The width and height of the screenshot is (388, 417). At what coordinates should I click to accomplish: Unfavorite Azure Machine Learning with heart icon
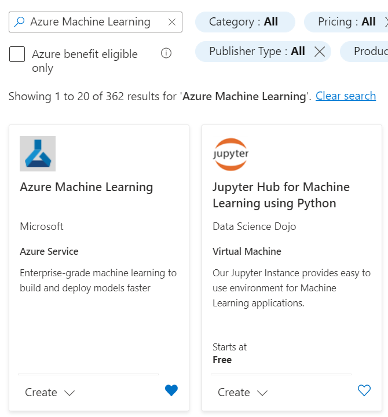pos(171,391)
